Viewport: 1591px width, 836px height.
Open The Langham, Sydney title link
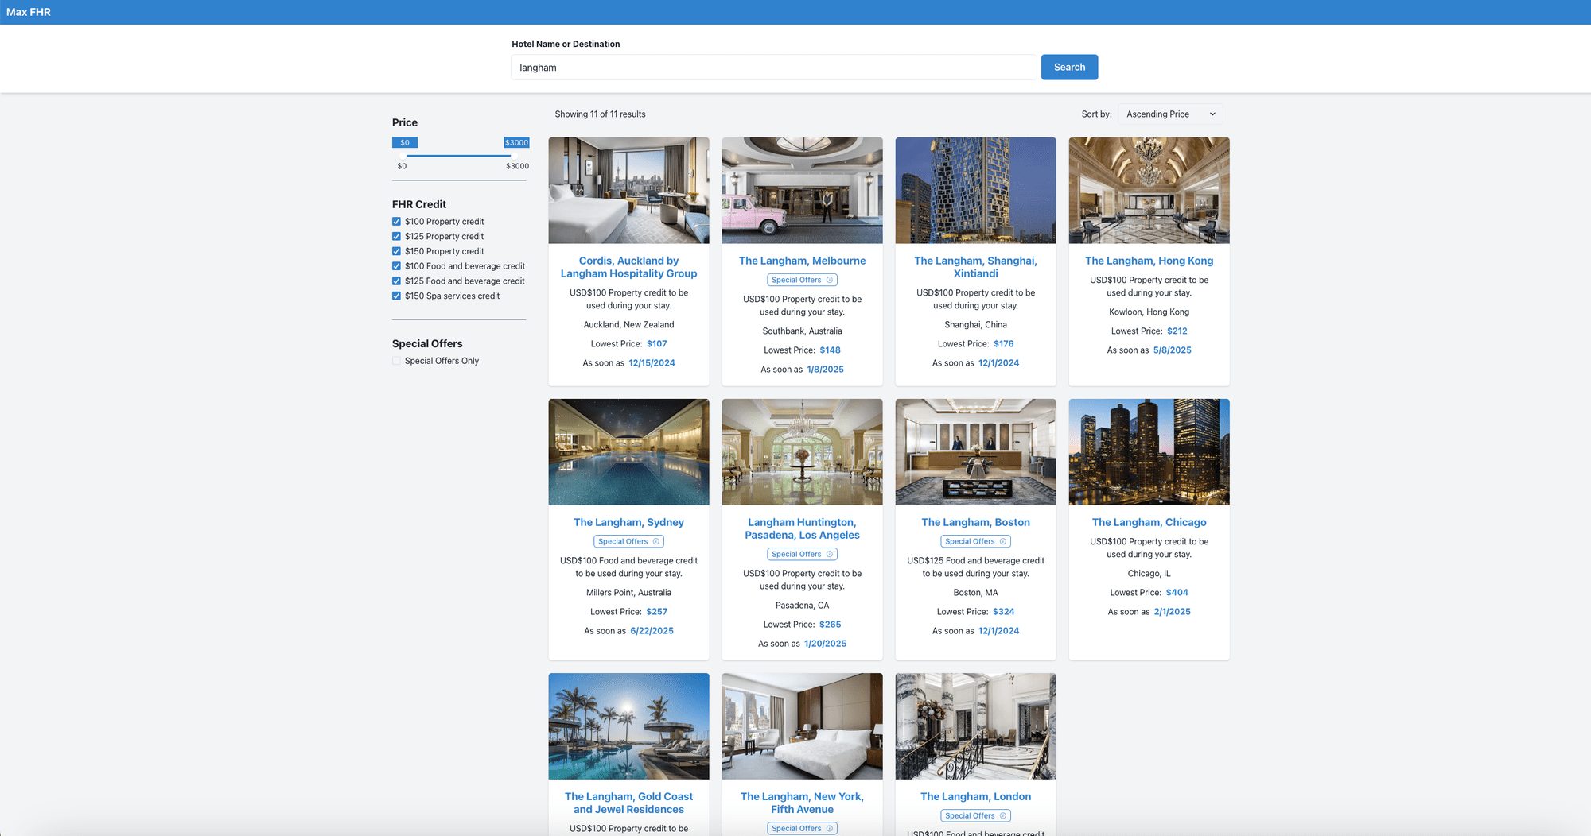pyautogui.click(x=628, y=522)
